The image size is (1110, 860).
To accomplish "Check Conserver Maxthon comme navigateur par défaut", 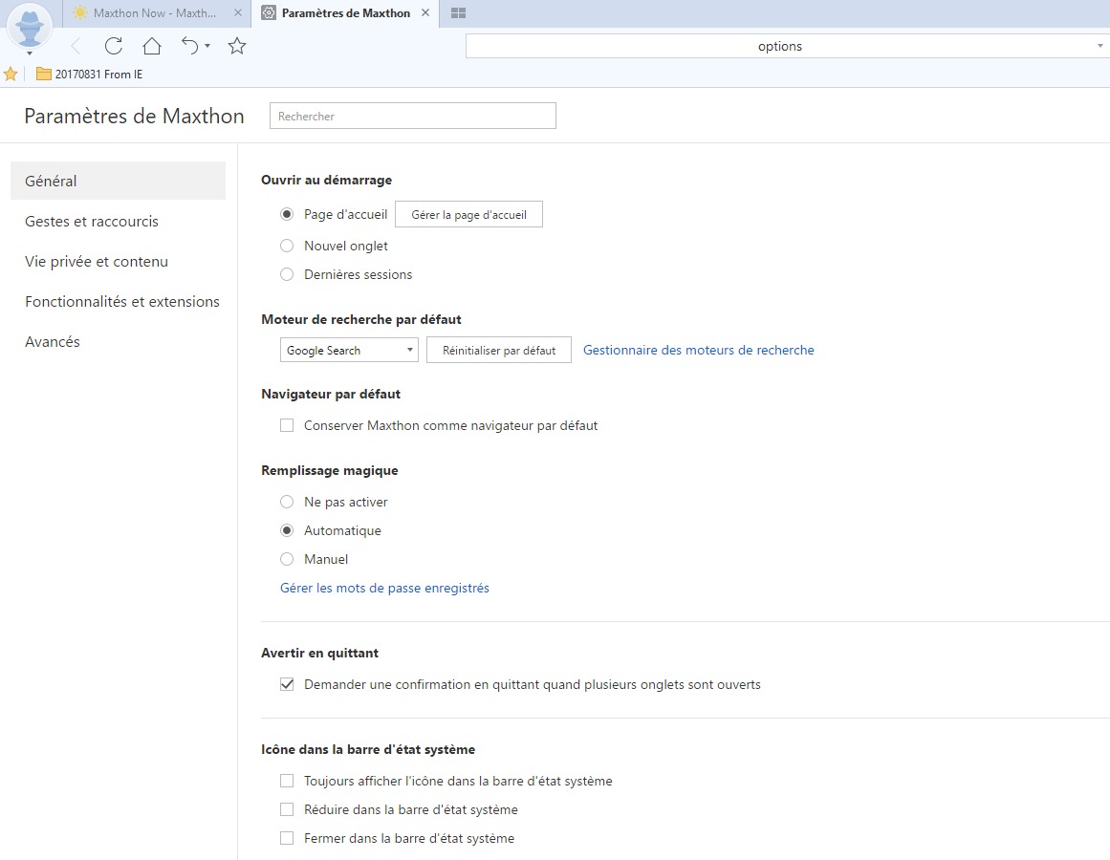I will 287,425.
